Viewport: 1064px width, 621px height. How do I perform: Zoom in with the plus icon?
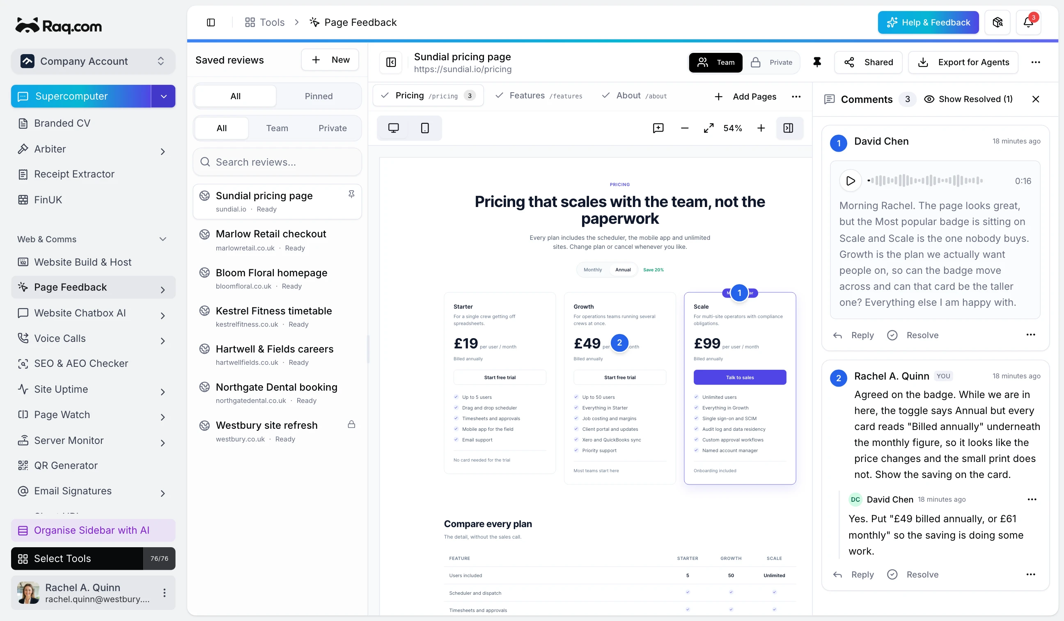click(760, 128)
